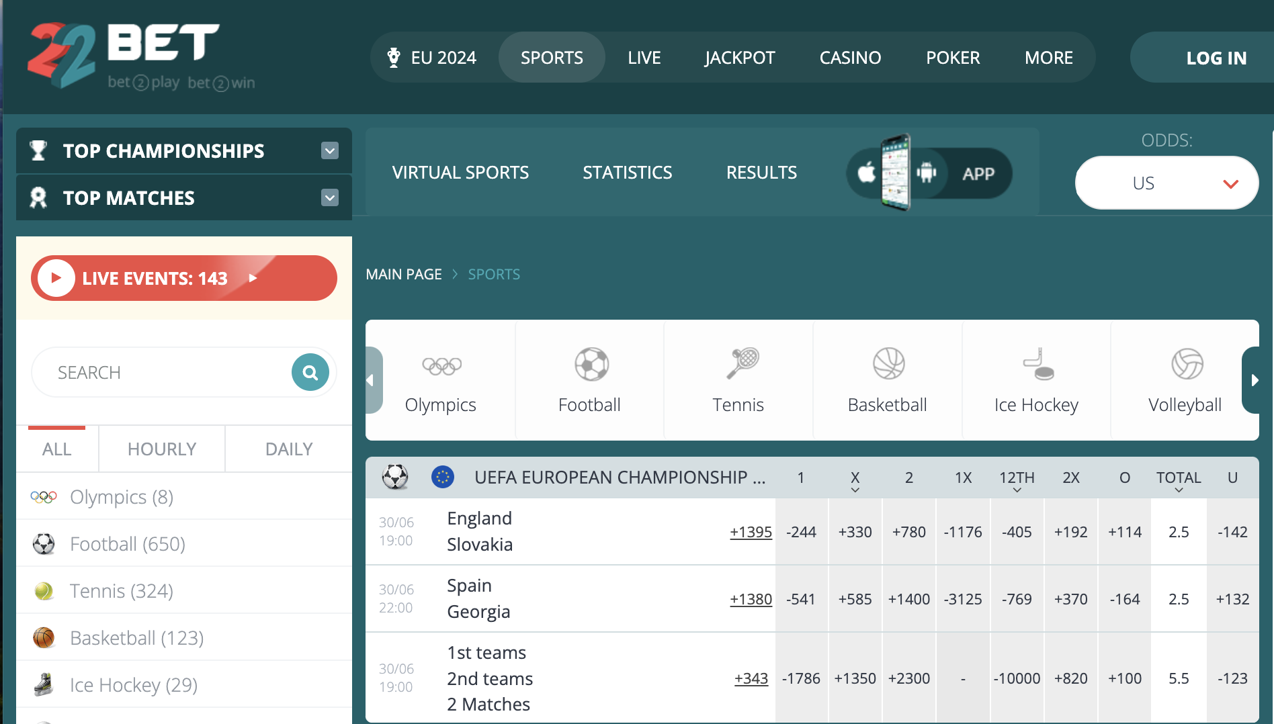Click the Android app icon
The width and height of the screenshot is (1274, 724).
coord(926,173)
